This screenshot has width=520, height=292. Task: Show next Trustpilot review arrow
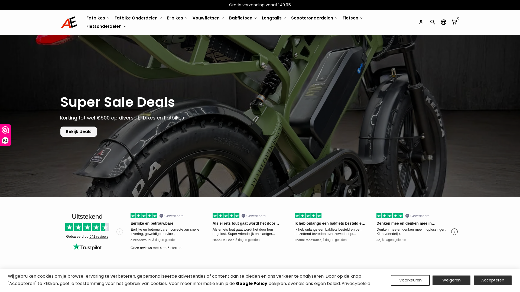(x=454, y=232)
